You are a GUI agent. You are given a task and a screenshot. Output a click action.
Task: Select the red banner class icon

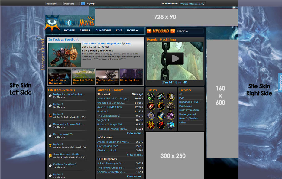(x=151, y=125)
